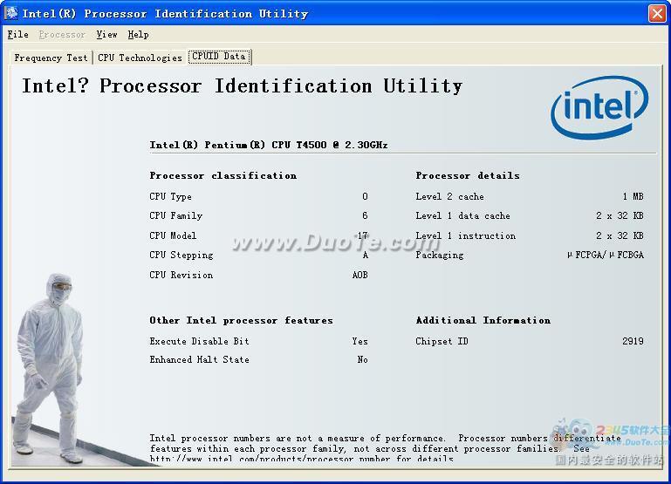This screenshot has height=484, width=671.
Task: Switch to the Frequency Test tab
Action: pyautogui.click(x=51, y=58)
